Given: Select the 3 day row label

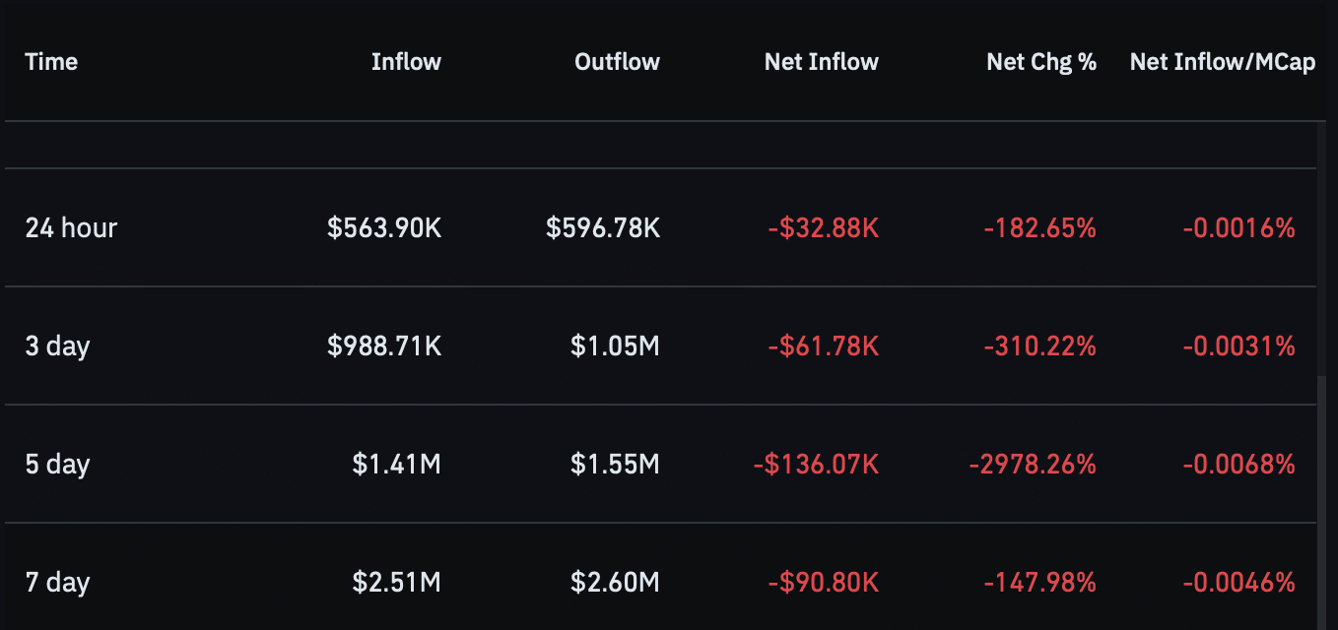Looking at the screenshot, I should click(57, 346).
